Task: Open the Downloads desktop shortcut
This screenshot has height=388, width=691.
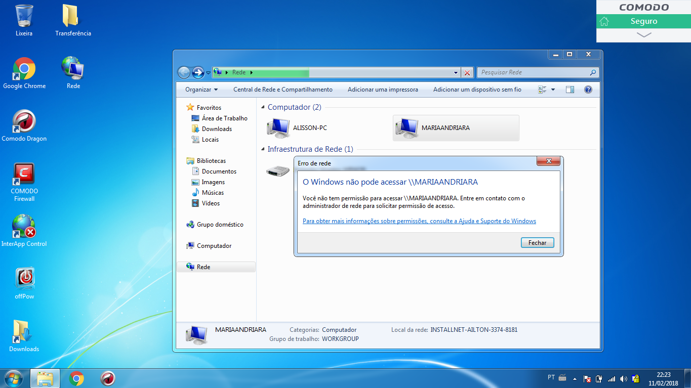Action: point(24,336)
